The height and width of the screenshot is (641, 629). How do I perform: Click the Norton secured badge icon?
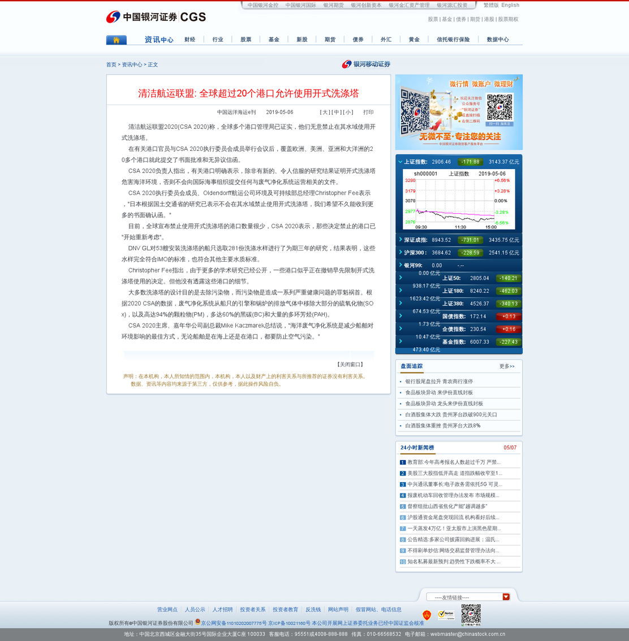(446, 615)
